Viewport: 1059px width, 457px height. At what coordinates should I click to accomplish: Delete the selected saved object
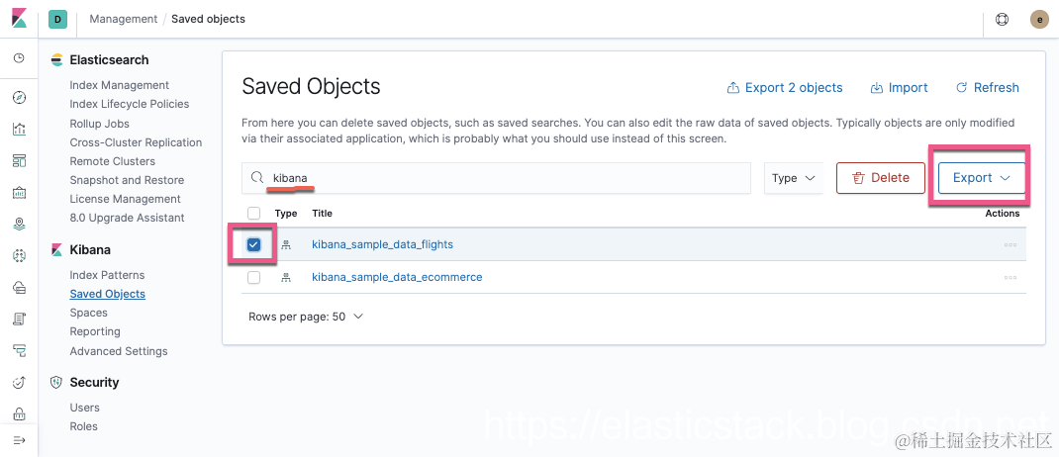(x=881, y=178)
